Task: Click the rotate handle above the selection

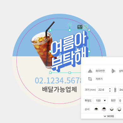Action: [70, 25]
